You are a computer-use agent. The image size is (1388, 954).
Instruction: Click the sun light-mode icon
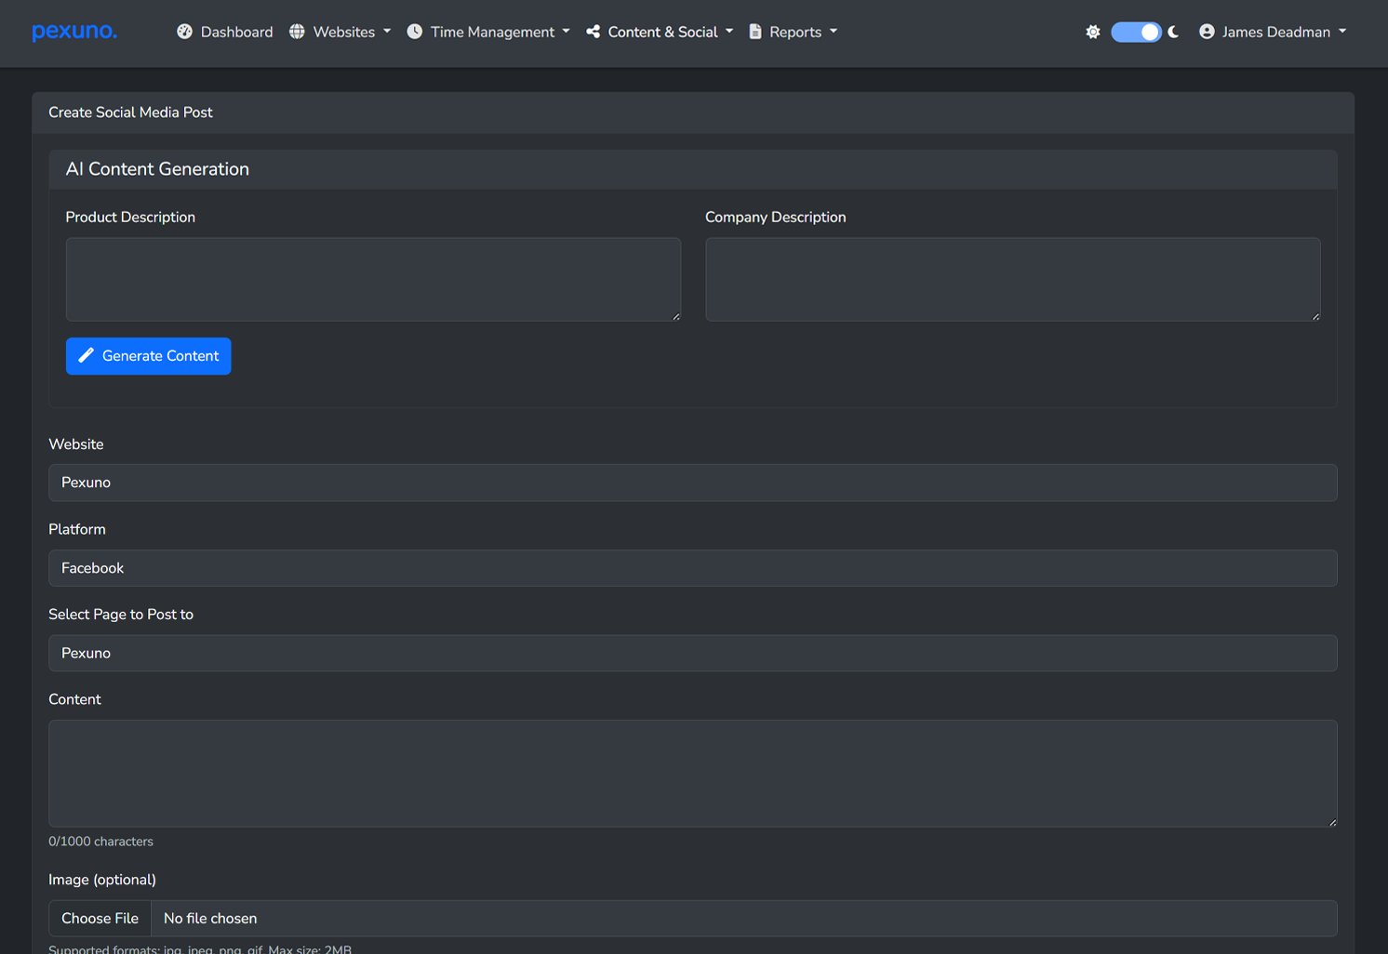point(1093,32)
